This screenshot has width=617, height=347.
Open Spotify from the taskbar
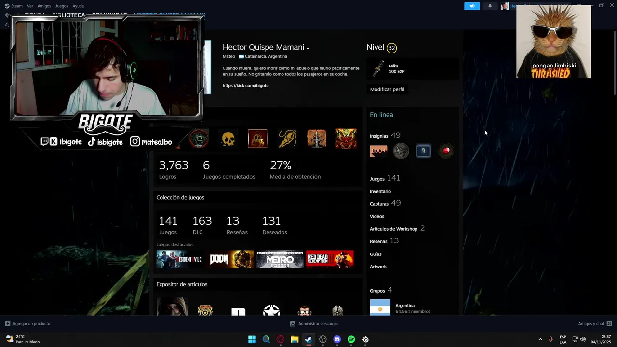pyautogui.click(x=351, y=339)
